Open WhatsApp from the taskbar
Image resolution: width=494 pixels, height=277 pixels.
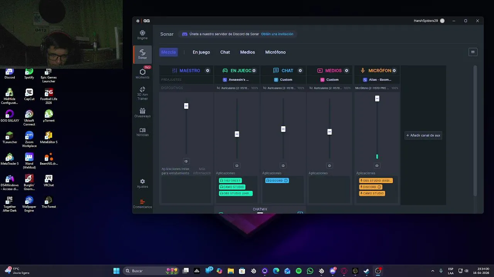[310, 271]
